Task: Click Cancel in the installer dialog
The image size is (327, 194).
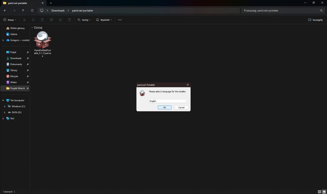Action: tap(181, 107)
